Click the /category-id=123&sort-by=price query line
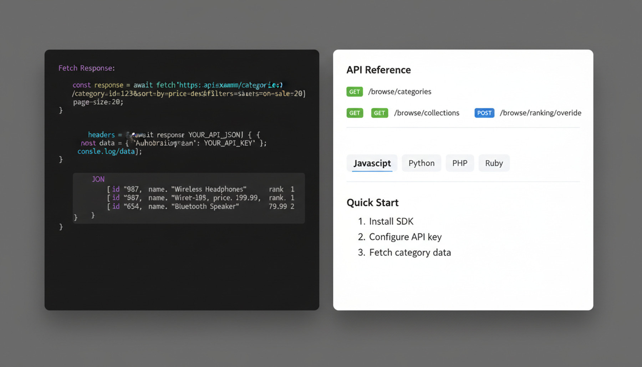642x367 pixels. point(189,93)
